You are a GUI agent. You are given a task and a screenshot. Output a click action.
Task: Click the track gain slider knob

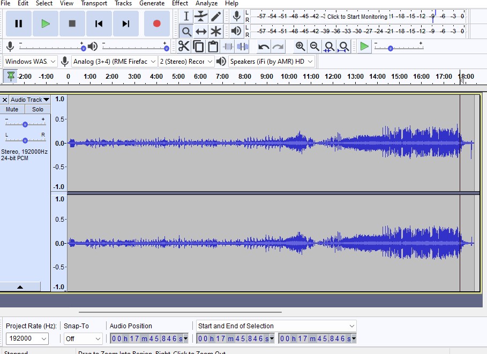(x=25, y=124)
